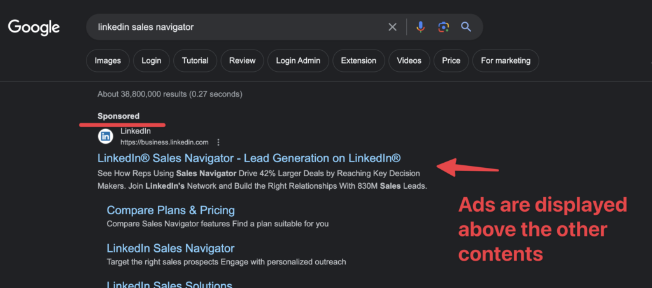Viewport: 652px width, 288px height.
Task: Start voice search with the microphone icon
Action: [420, 27]
